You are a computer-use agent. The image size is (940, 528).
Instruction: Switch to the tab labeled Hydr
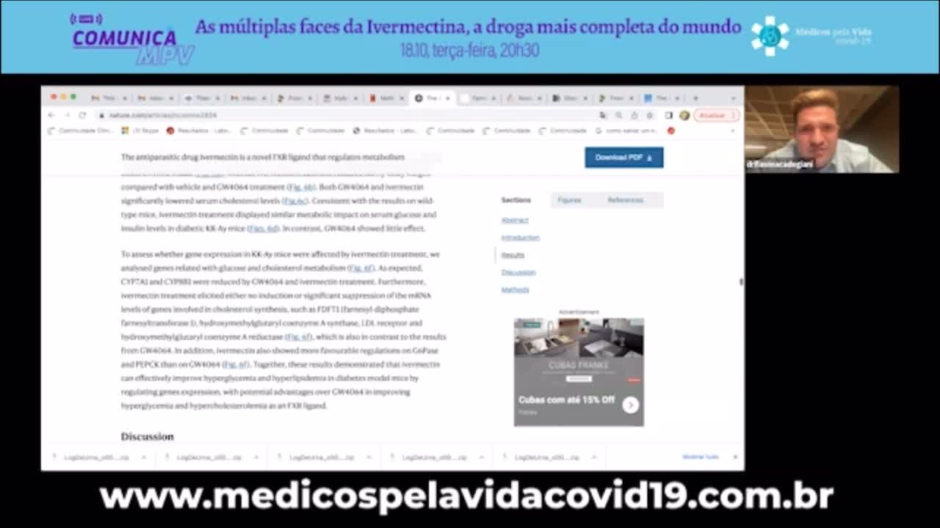[340, 98]
